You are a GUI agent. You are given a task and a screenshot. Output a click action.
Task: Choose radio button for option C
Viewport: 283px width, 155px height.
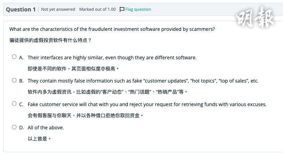click(x=14, y=104)
